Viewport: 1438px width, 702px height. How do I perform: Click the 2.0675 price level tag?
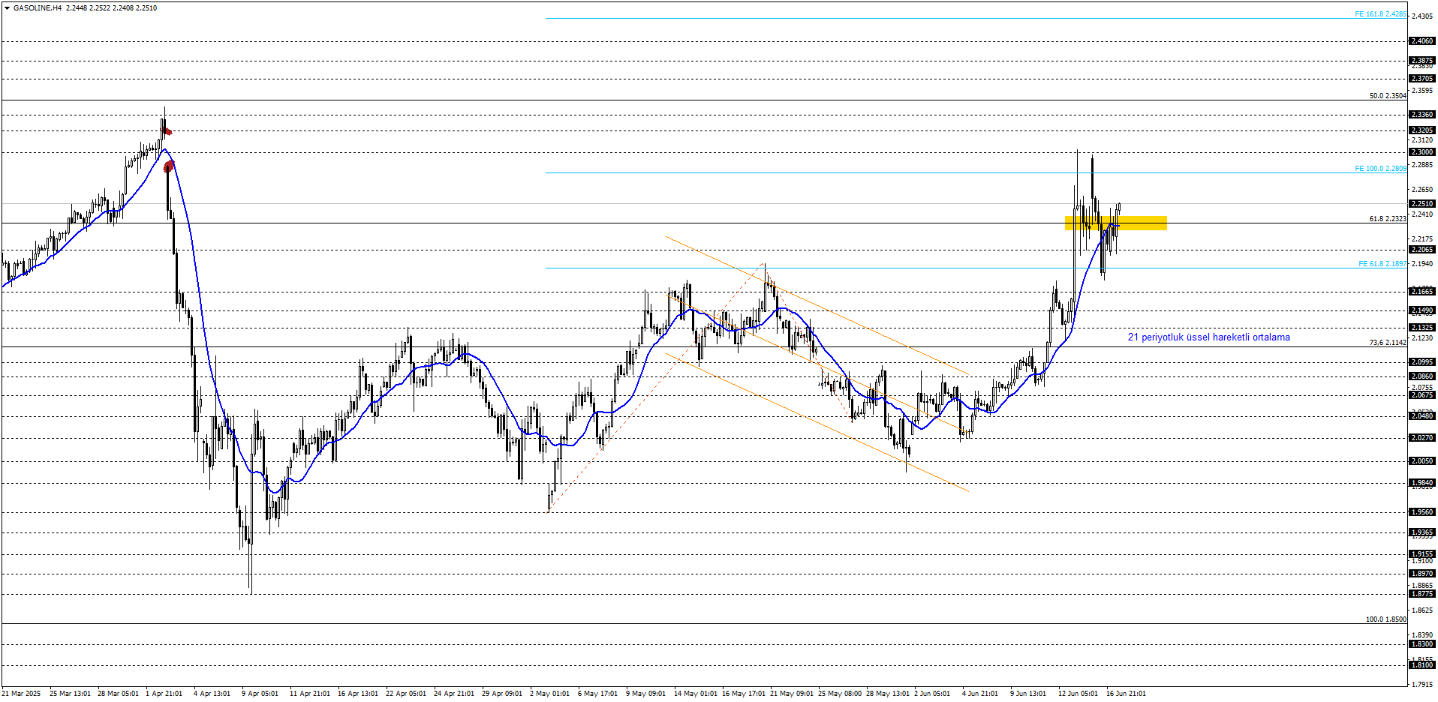click(1422, 395)
